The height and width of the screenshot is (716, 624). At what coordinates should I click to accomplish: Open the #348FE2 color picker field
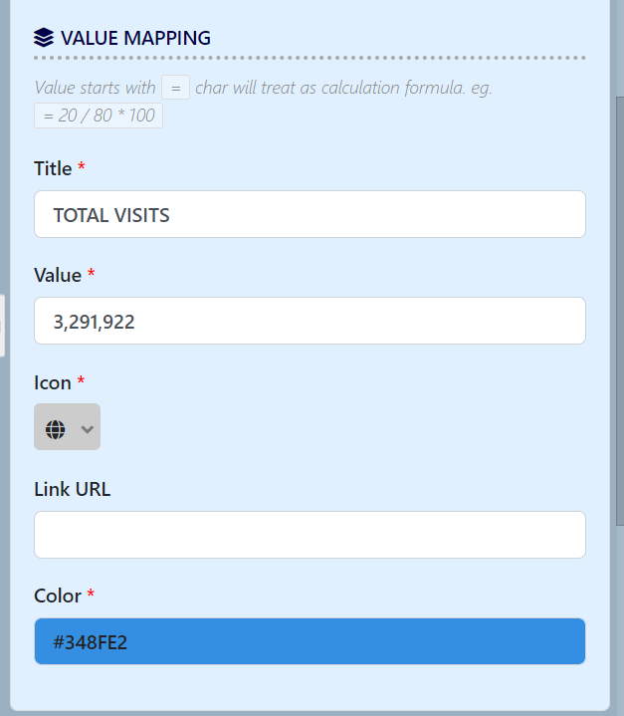(310, 641)
